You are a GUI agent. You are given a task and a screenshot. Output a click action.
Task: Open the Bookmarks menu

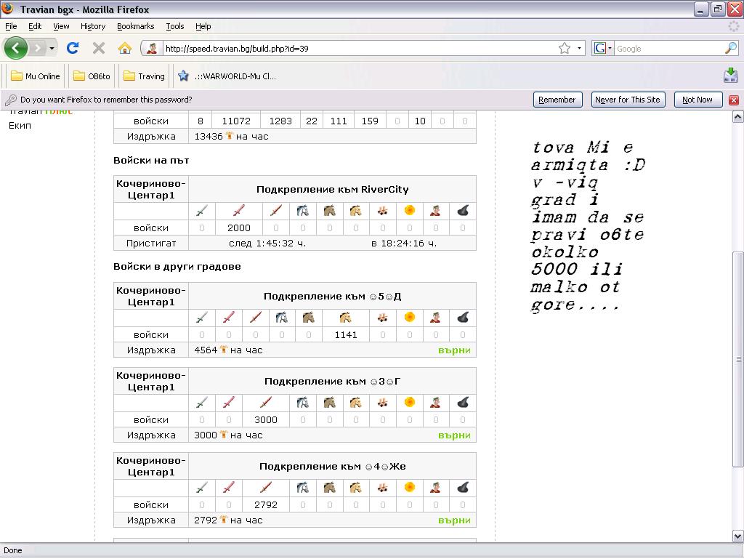coord(135,26)
